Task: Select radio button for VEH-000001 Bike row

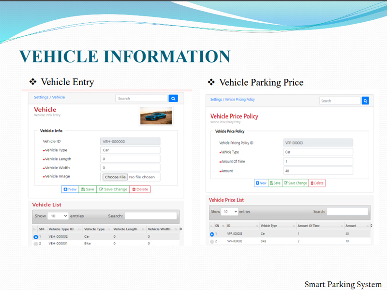Action: click(36, 244)
